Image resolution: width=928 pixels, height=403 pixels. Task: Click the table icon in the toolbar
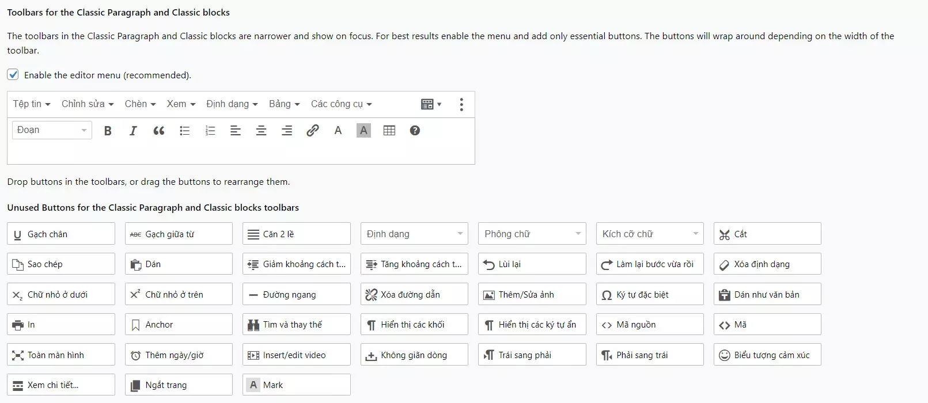[x=389, y=131]
